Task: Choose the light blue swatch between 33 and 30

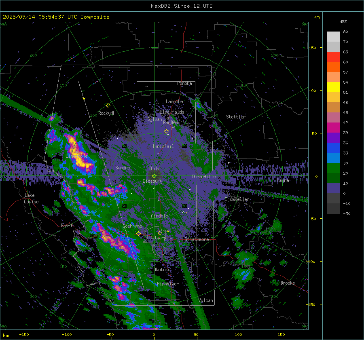Action: click(333, 158)
